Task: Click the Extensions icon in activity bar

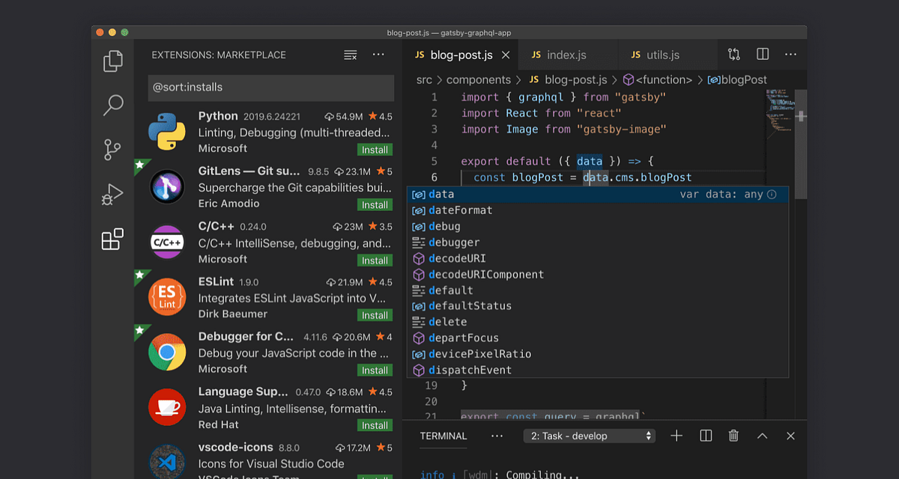Action: [x=112, y=239]
